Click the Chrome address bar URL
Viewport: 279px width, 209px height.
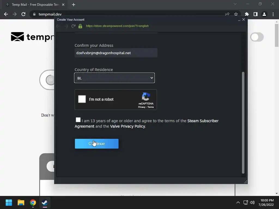(50, 14)
